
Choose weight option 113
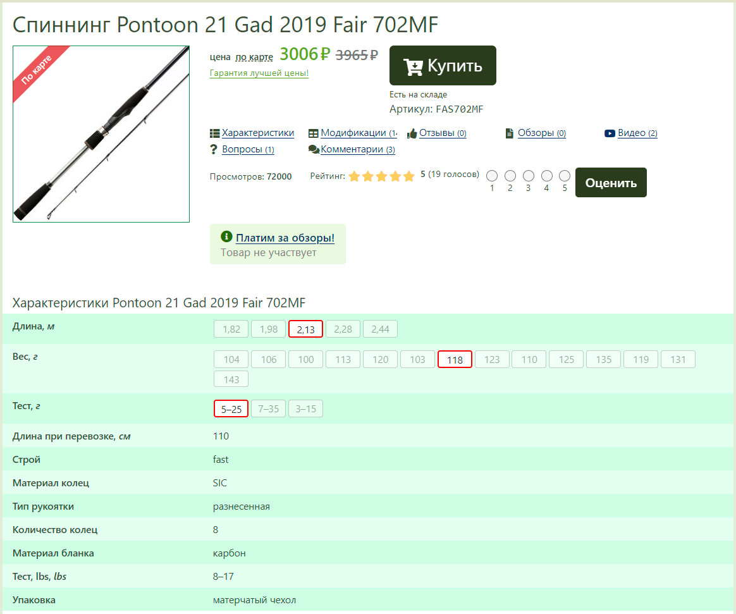point(343,360)
